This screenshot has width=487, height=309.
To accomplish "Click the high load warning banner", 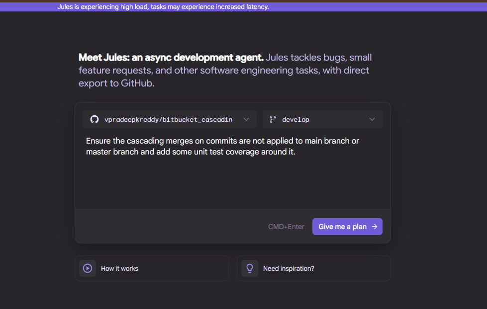I will [x=163, y=7].
